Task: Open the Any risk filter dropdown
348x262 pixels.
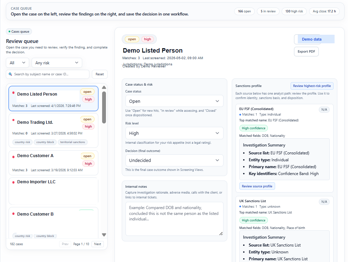Action: click(x=57, y=63)
